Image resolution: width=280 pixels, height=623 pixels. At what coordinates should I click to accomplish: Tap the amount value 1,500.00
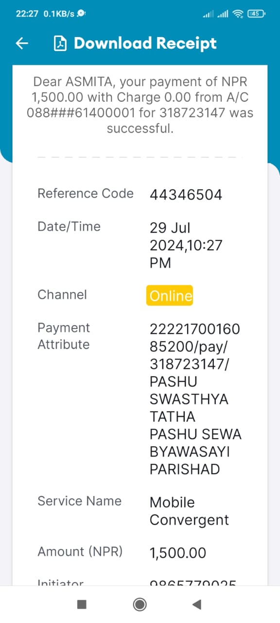(x=178, y=553)
